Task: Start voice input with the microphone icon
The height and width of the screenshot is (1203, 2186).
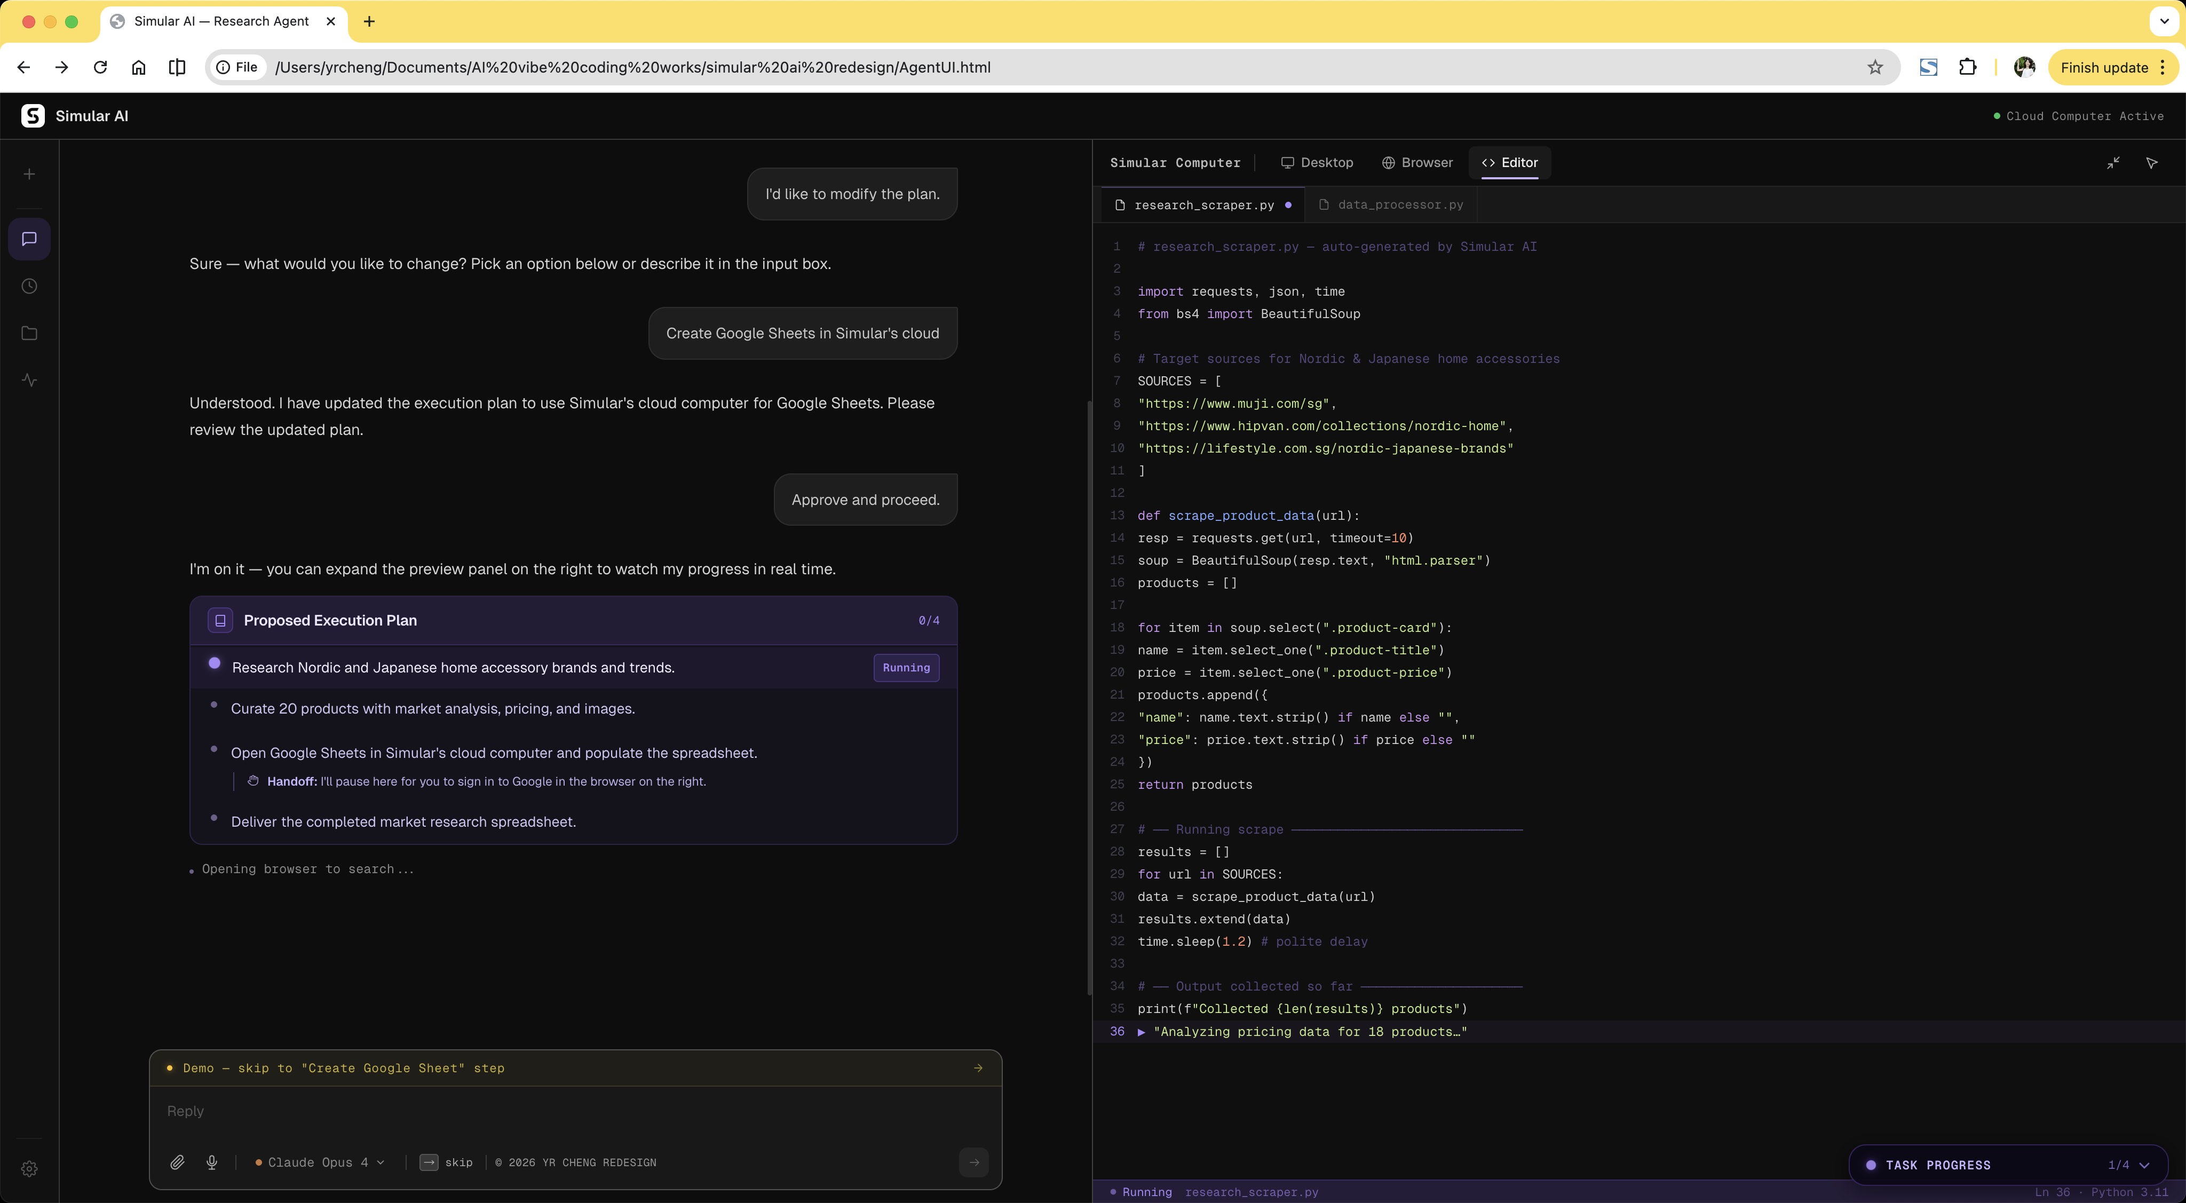Action: pyautogui.click(x=211, y=1162)
